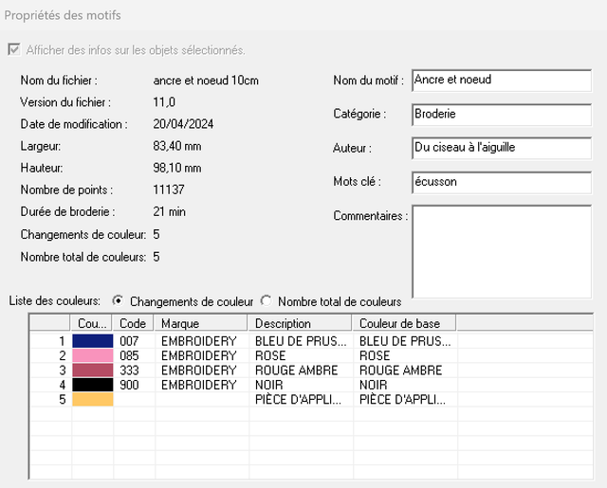
Task: Click 'NOIR' in Couleur de base column
Action: pyautogui.click(x=373, y=385)
